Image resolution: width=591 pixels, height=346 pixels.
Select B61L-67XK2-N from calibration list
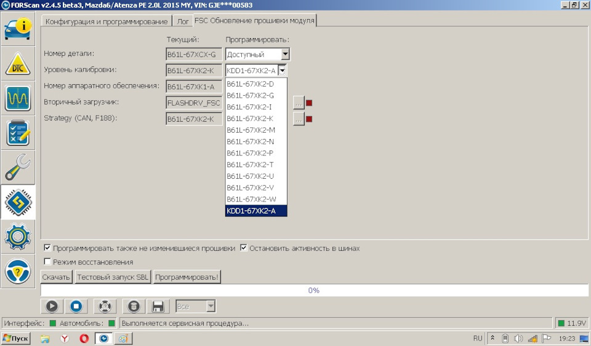click(x=256, y=142)
